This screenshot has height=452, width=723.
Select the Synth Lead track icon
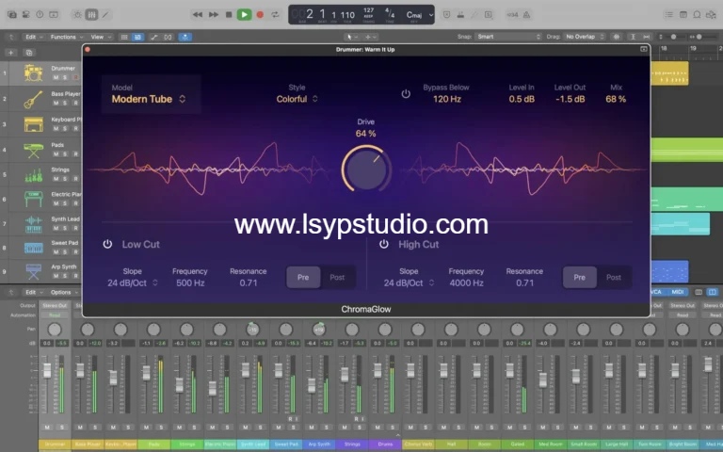pos(33,224)
